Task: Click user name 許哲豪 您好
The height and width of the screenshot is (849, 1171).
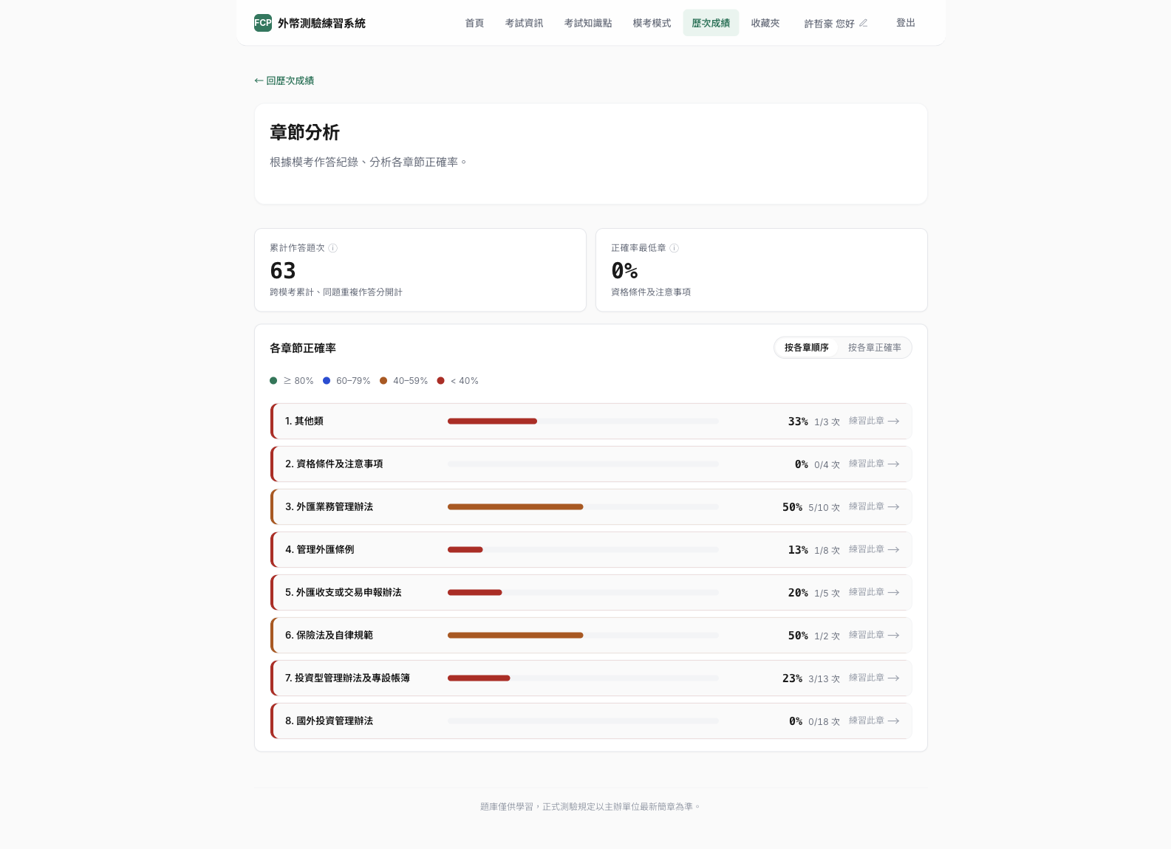Action: 829,24
